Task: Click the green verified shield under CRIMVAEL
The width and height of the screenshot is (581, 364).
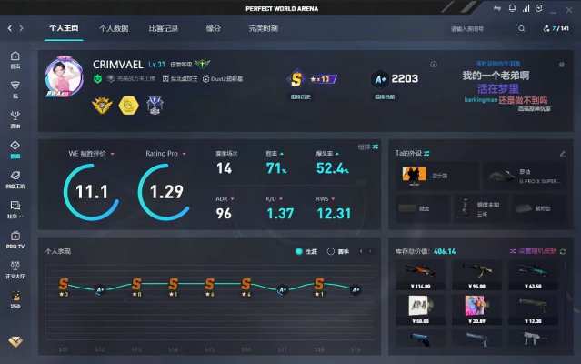Action: point(97,78)
